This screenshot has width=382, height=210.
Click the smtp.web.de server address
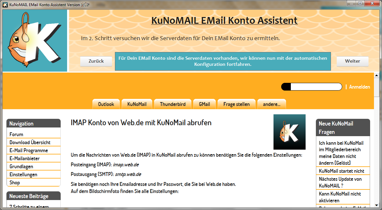point(128,174)
